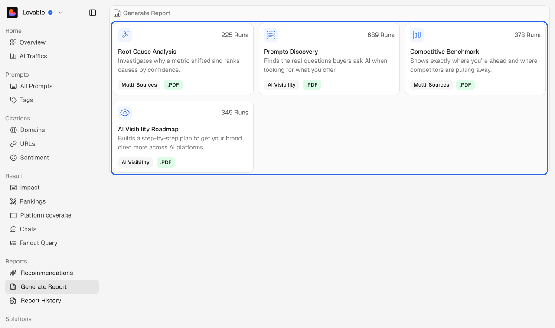Click the Generate Report header document icon
Image resolution: width=555 pixels, height=328 pixels.
click(117, 13)
